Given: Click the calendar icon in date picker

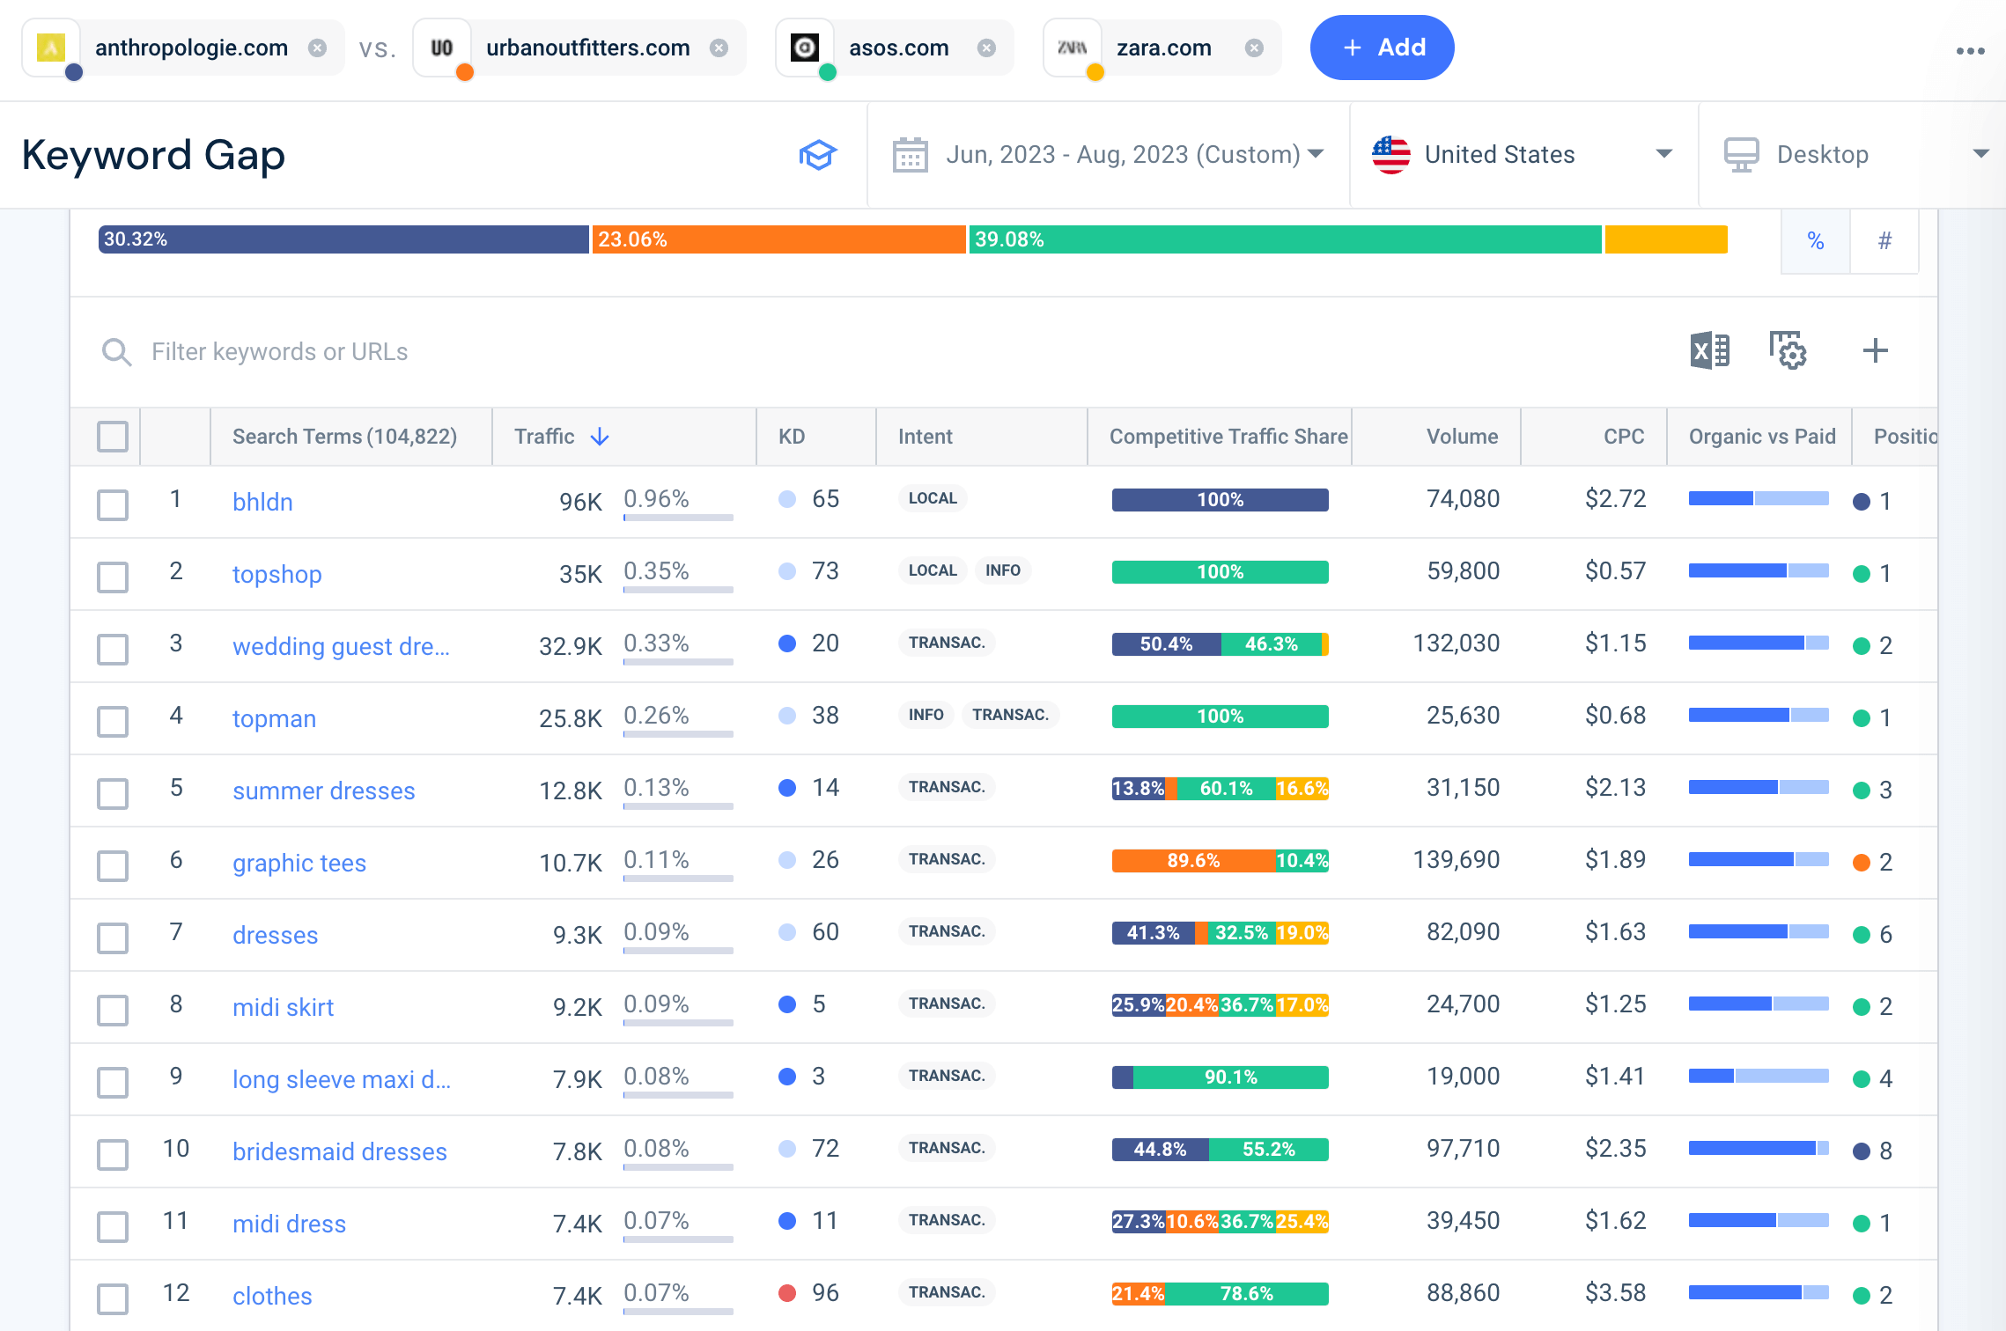Looking at the screenshot, I should pyautogui.click(x=911, y=155).
